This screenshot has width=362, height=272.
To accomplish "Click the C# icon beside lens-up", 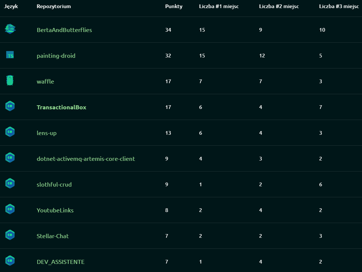I will (10, 132).
